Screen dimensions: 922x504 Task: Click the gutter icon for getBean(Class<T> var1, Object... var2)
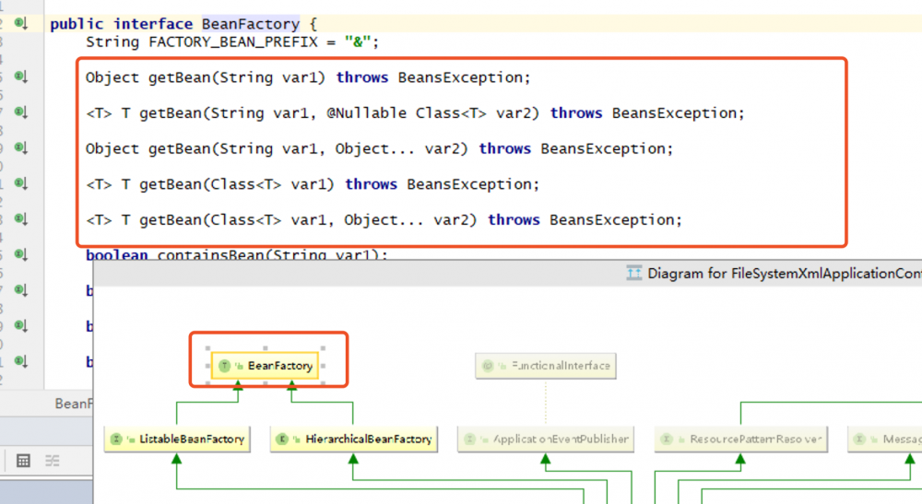coord(21,219)
